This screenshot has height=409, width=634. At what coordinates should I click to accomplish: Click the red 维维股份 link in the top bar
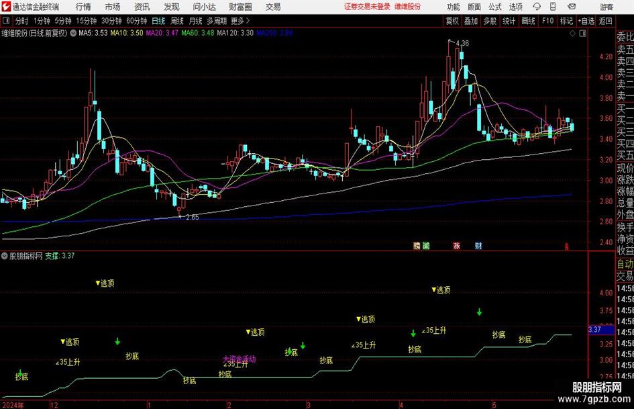408,7
